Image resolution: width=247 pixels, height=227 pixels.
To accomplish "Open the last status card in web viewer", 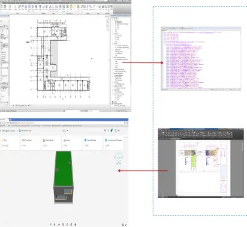I will click(113, 143).
